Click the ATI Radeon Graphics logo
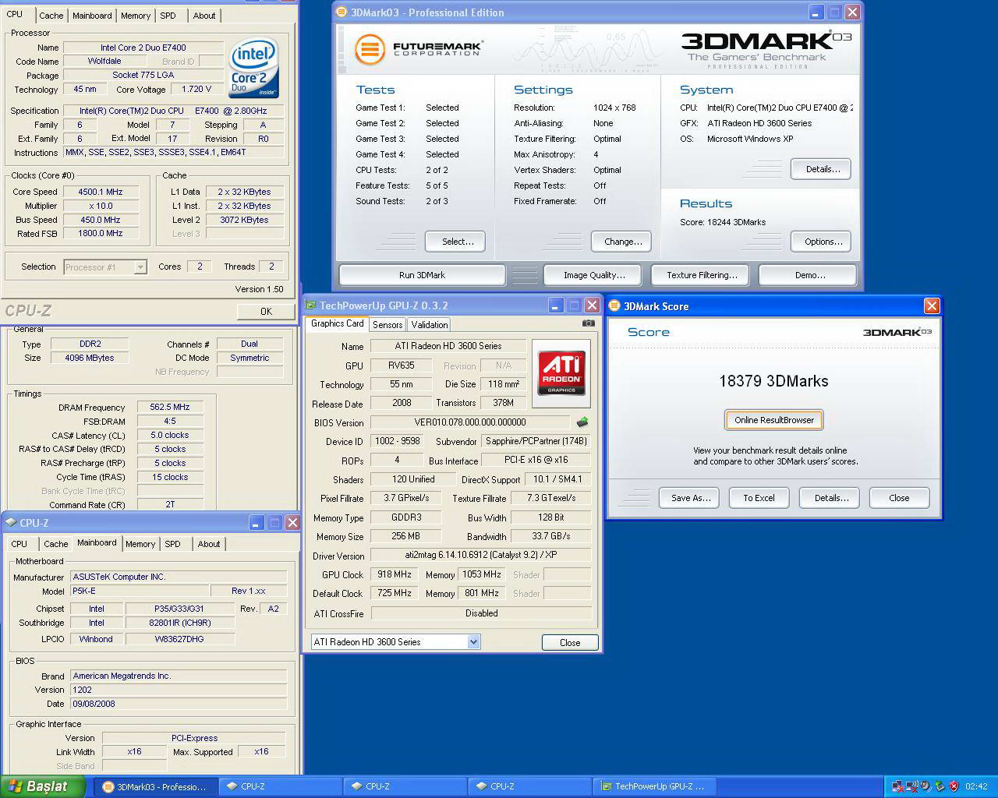998x798 pixels. click(561, 373)
